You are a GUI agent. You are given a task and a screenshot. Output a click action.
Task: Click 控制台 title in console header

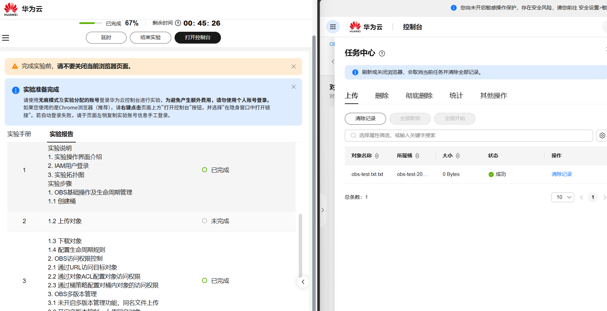[412, 27]
